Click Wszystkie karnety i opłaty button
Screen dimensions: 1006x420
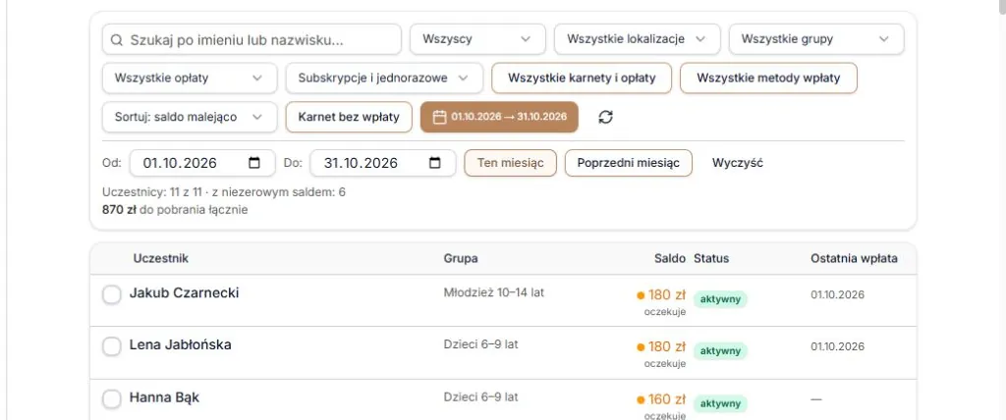582,79
